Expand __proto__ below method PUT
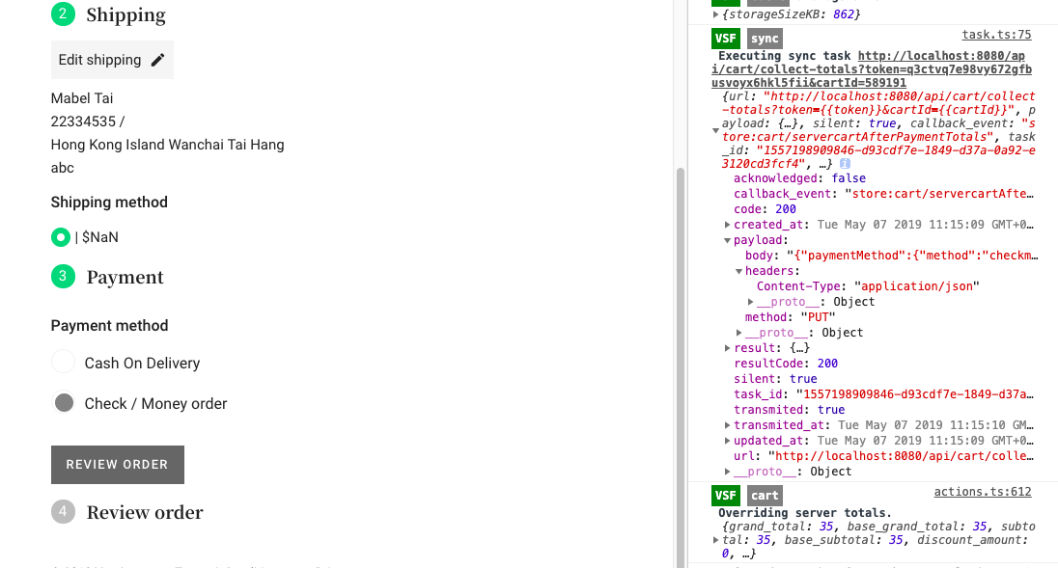 click(x=738, y=333)
